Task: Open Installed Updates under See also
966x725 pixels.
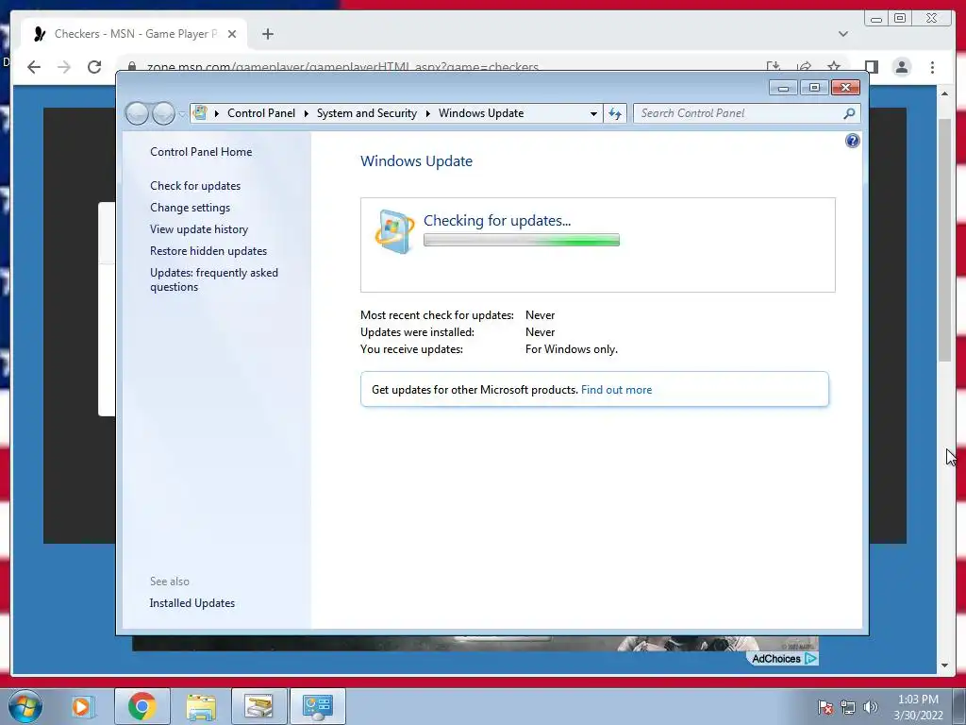Action: coord(192,603)
